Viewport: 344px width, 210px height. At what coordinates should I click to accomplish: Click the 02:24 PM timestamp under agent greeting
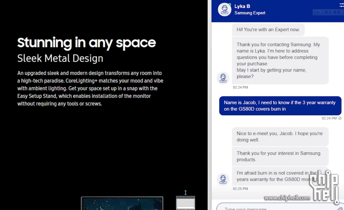[240, 87]
